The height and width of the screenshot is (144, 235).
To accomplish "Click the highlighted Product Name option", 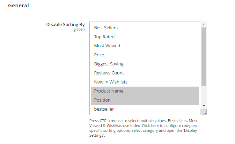I will [x=109, y=91].
